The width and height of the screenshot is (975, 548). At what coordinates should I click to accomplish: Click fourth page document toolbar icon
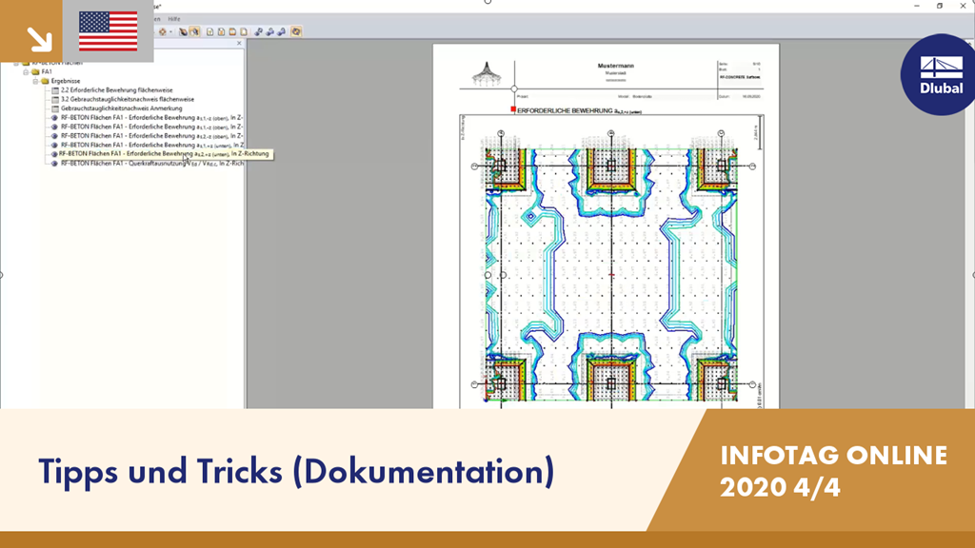[244, 31]
